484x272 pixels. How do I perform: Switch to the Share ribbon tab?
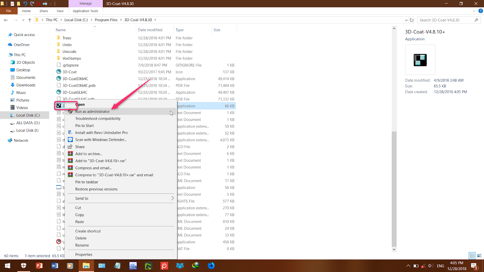[44, 11]
